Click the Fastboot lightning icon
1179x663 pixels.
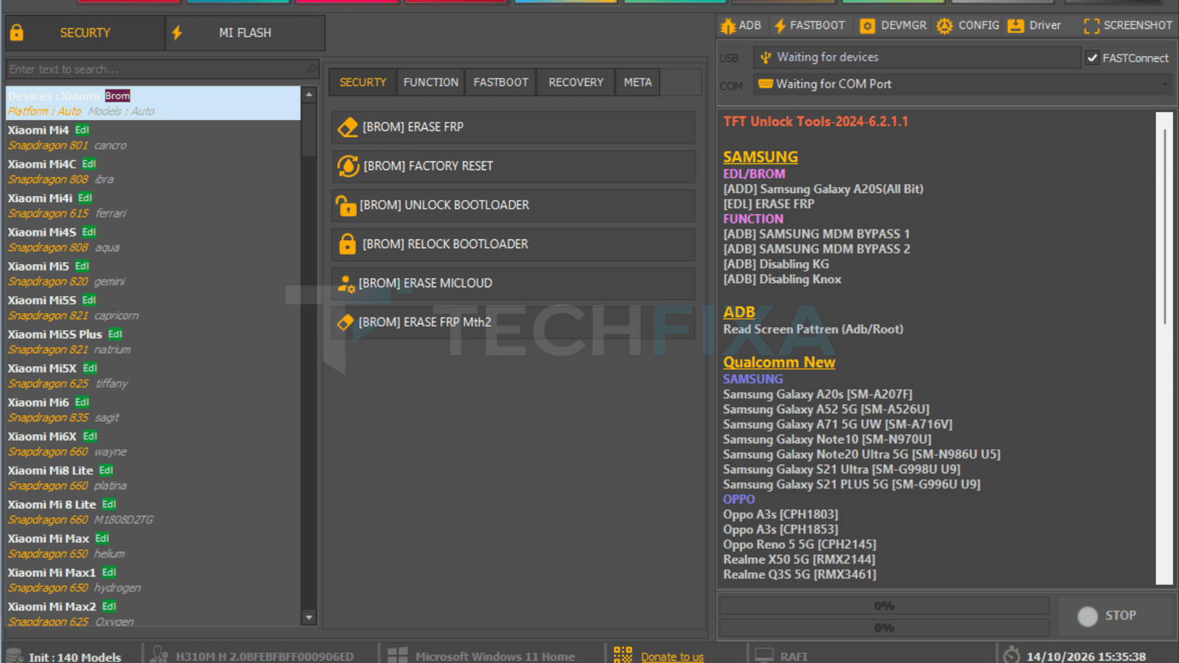tap(780, 26)
